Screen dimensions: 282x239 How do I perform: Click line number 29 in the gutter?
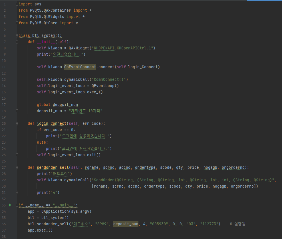coord(4,180)
